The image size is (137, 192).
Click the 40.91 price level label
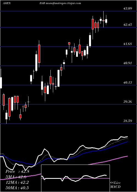click(128, 63)
